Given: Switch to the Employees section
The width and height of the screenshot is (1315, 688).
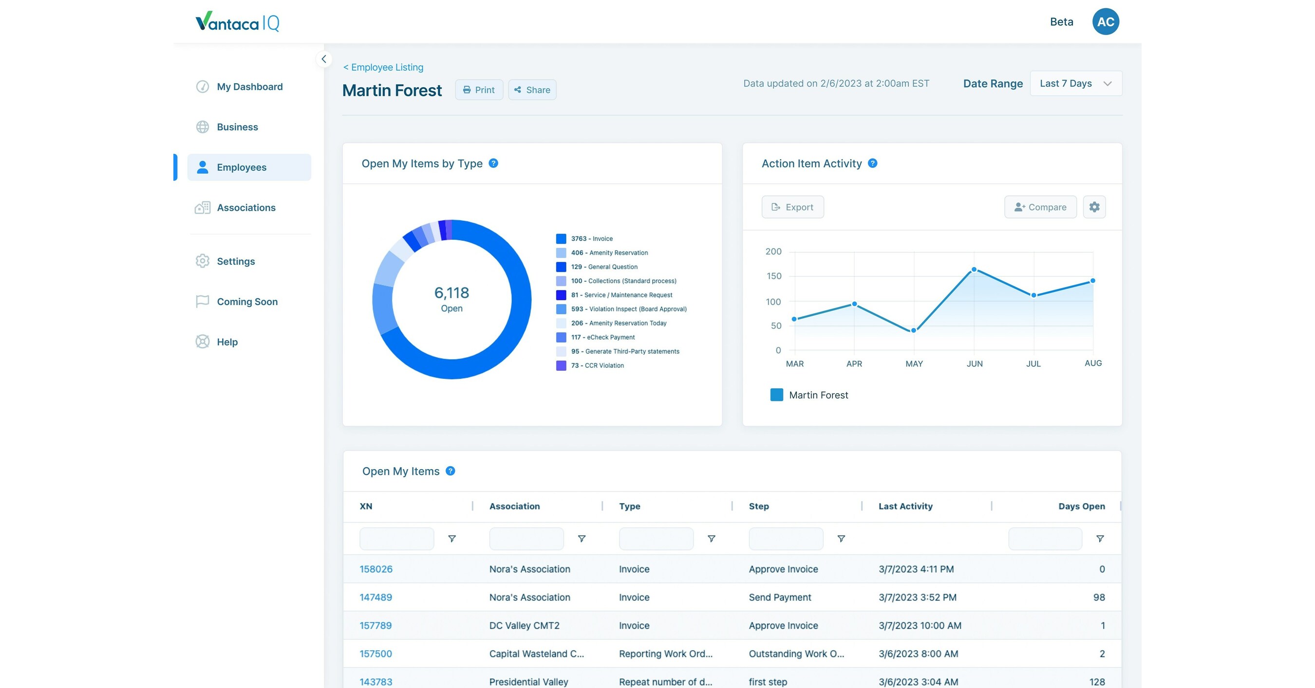Looking at the screenshot, I should coord(242,167).
